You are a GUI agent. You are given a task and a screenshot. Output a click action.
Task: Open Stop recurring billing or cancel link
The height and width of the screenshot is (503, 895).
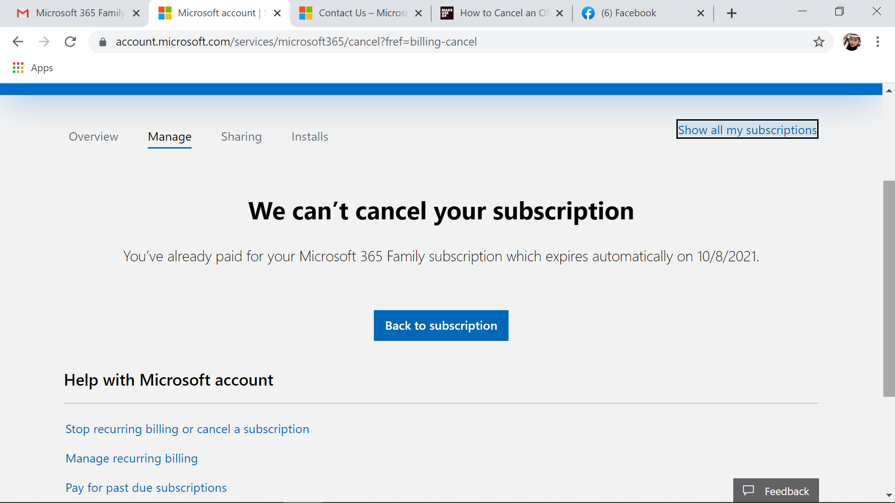187,429
